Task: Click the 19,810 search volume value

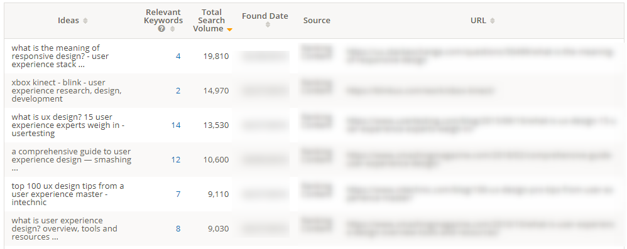Action: (x=216, y=56)
